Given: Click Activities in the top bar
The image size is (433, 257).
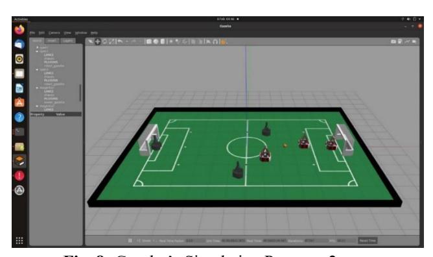Looking at the screenshot, I should (21, 19).
